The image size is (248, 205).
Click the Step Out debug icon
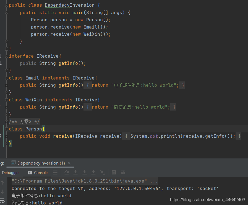93,172
